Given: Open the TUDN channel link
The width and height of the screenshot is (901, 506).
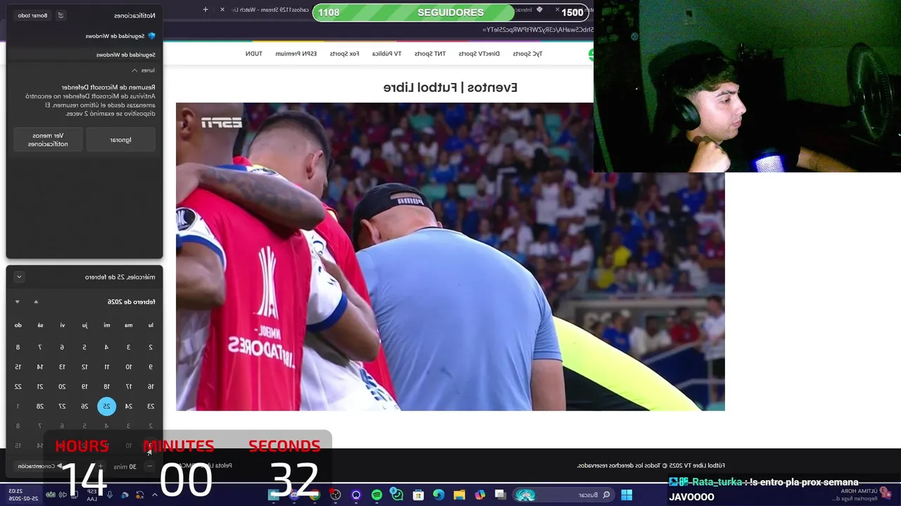Looking at the screenshot, I should tap(253, 53).
